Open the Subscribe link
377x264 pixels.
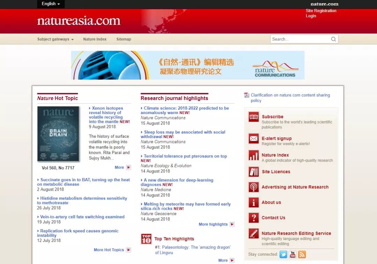[x=272, y=117]
